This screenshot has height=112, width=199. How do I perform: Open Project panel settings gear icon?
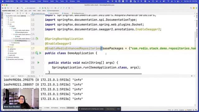point(26,13)
